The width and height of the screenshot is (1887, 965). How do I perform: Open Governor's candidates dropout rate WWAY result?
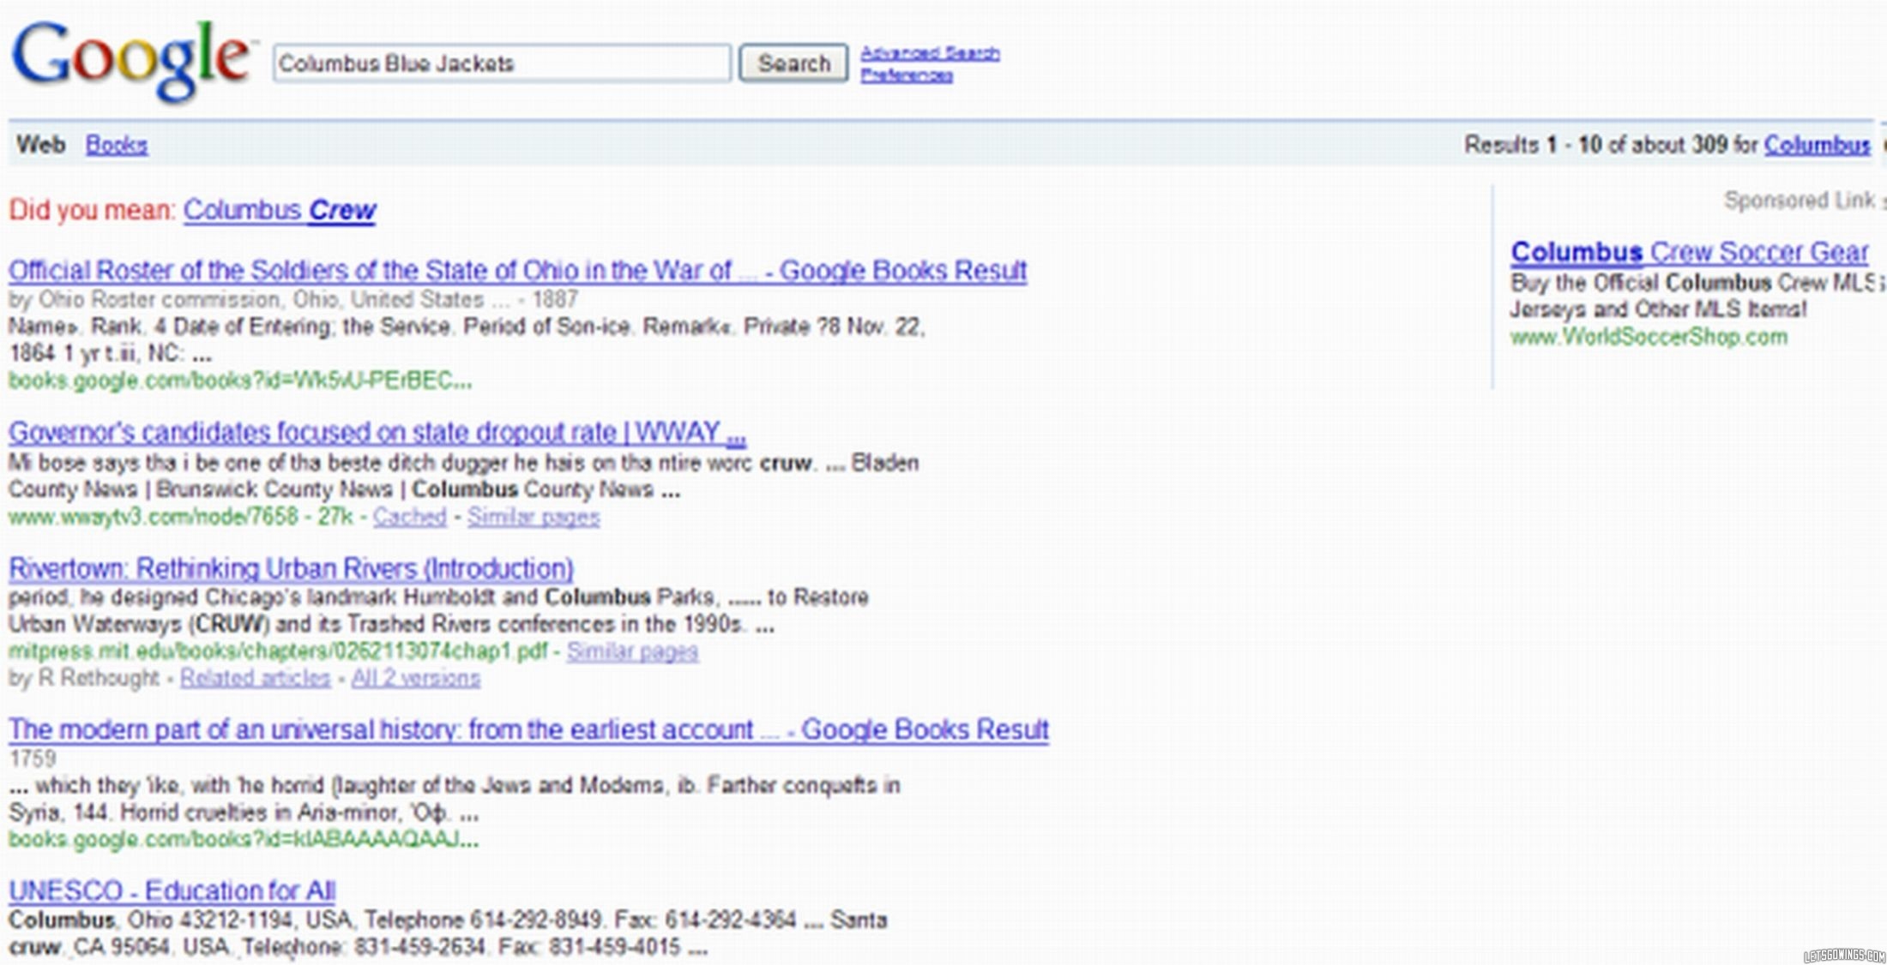point(377,432)
